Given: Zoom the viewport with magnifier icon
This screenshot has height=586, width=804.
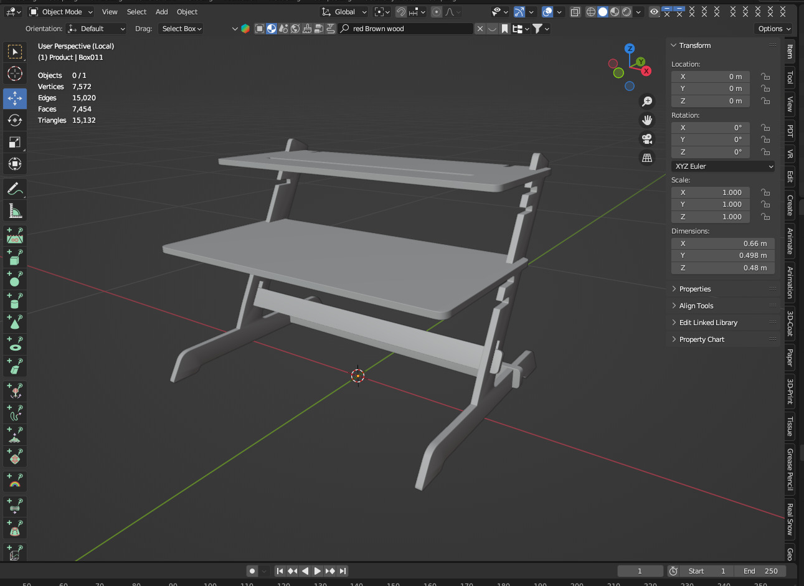Looking at the screenshot, I should click(647, 102).
